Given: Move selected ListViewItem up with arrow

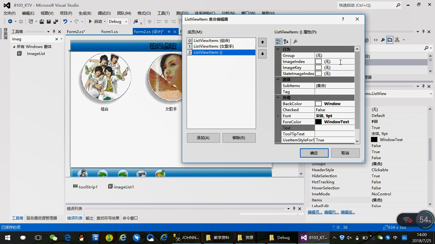Looking at the screenshot, I should click(262, 42).
